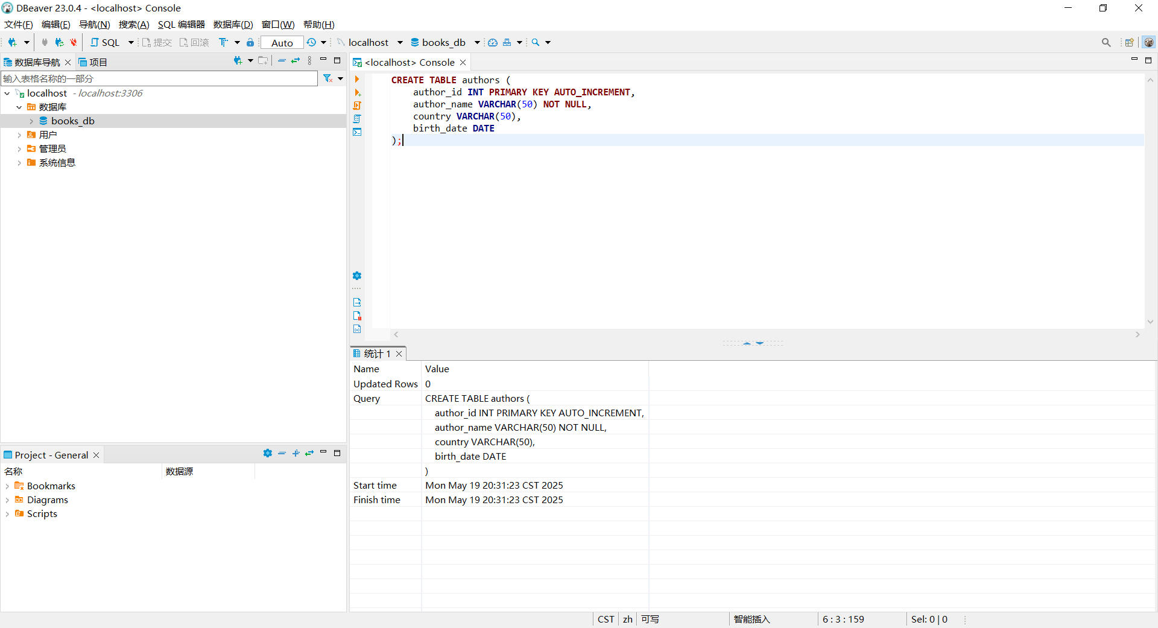
Task: Toggle the 可写 status indicator
Action: (x=650, y=619)
